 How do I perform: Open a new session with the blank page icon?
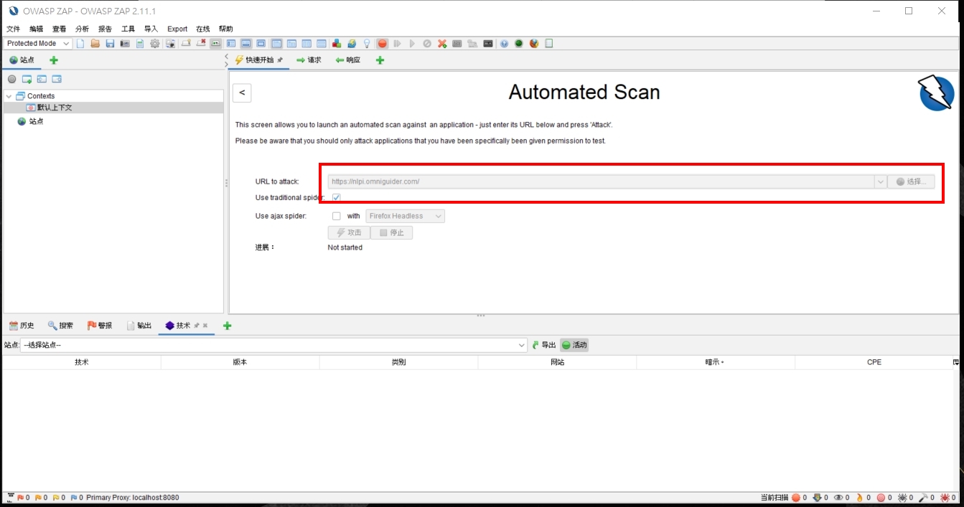pyautogui.click(x=81, y=43)
